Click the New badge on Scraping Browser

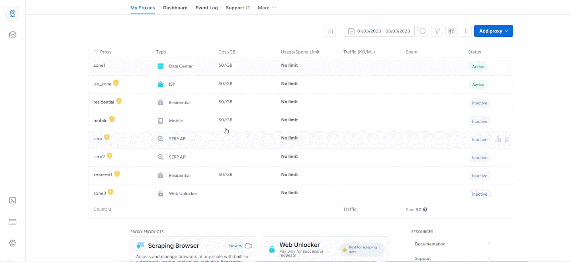[x=236, y=246]
